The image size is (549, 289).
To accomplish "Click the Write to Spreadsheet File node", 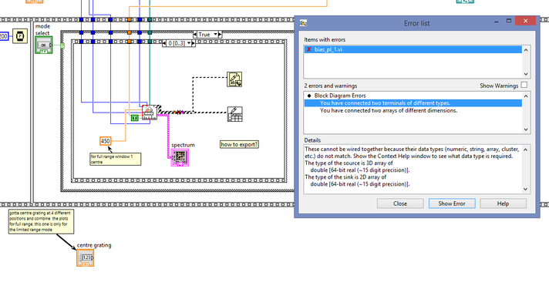I will tap(234, 114).
